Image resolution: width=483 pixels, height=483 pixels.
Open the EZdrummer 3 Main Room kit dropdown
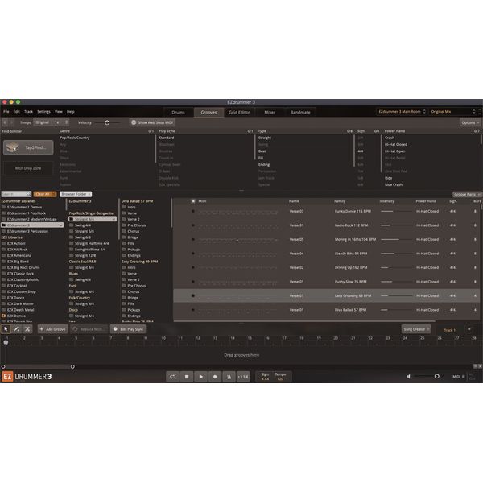pos(402,112)
